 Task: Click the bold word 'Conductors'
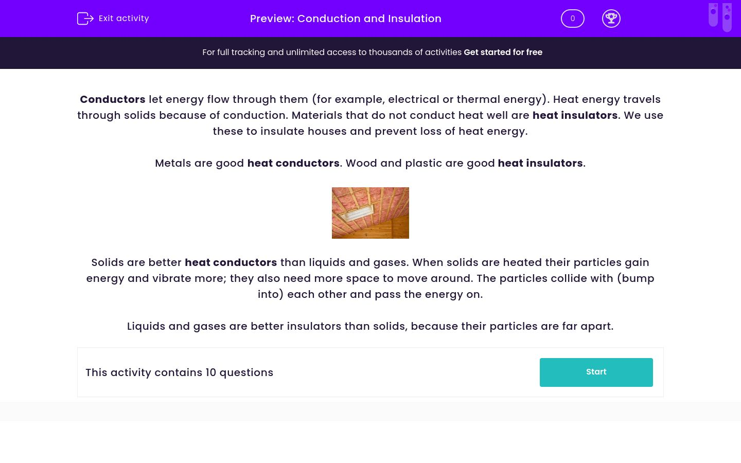[x=112, y=99]
